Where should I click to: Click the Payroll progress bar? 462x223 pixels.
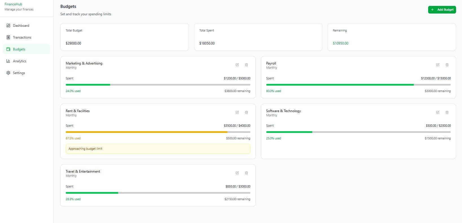tap(358, 85)
